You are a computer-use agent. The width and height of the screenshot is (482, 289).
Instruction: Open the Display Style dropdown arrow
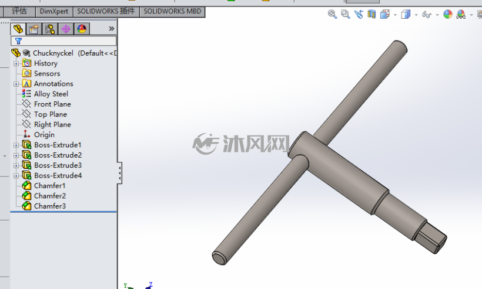416,15
